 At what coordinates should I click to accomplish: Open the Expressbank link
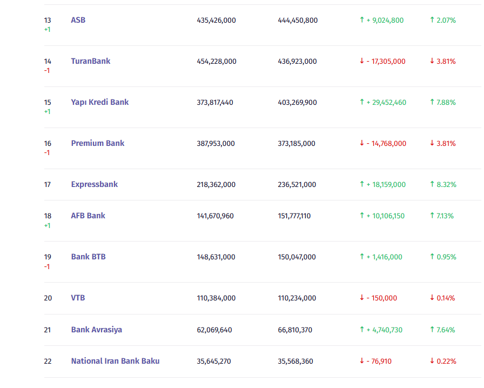tap(95, 184)
